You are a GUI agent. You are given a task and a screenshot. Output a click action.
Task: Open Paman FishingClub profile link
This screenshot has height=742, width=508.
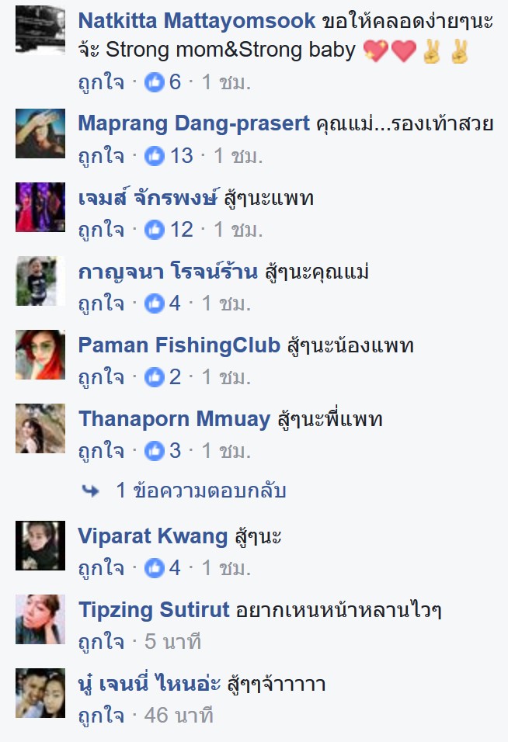[179, 345]
